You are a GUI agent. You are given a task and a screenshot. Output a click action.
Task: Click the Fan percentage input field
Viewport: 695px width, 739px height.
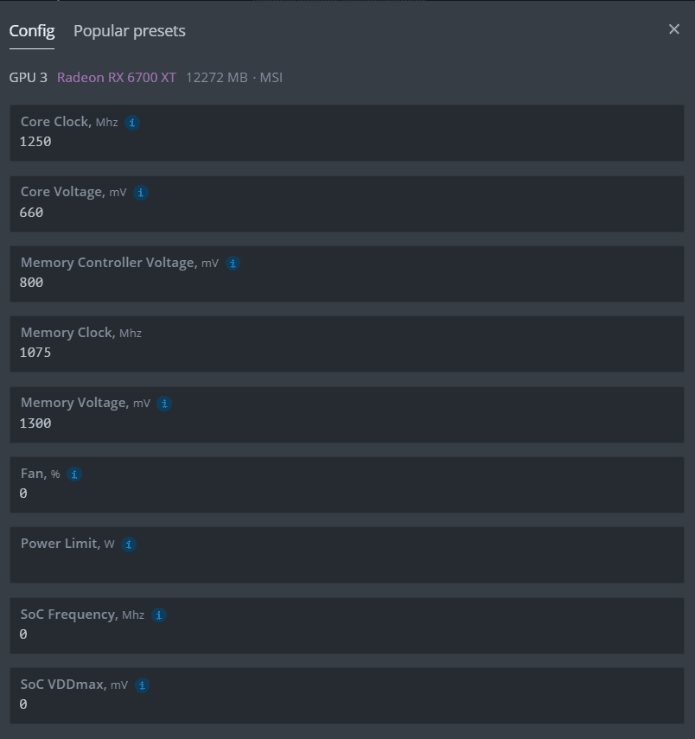click(x=346, y=494)
